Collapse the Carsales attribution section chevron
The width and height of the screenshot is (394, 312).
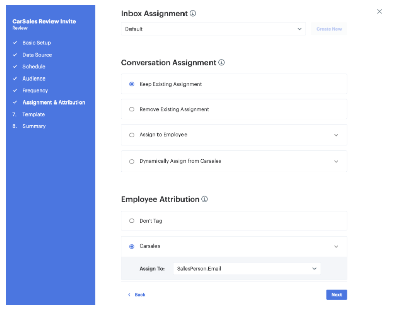click(x=336, y=246)
